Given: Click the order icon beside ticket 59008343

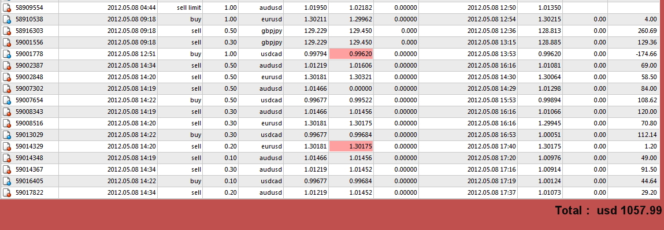Looking at the screenshot, I should pos(7,112).
